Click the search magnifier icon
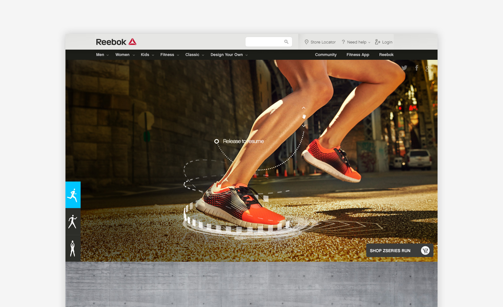This screenshot has height=307, width=503. point(286,42)
